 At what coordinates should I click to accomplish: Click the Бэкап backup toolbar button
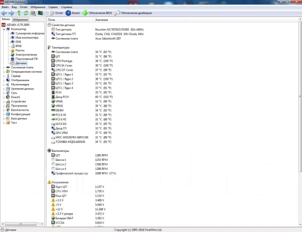click(x=73, y=13)
